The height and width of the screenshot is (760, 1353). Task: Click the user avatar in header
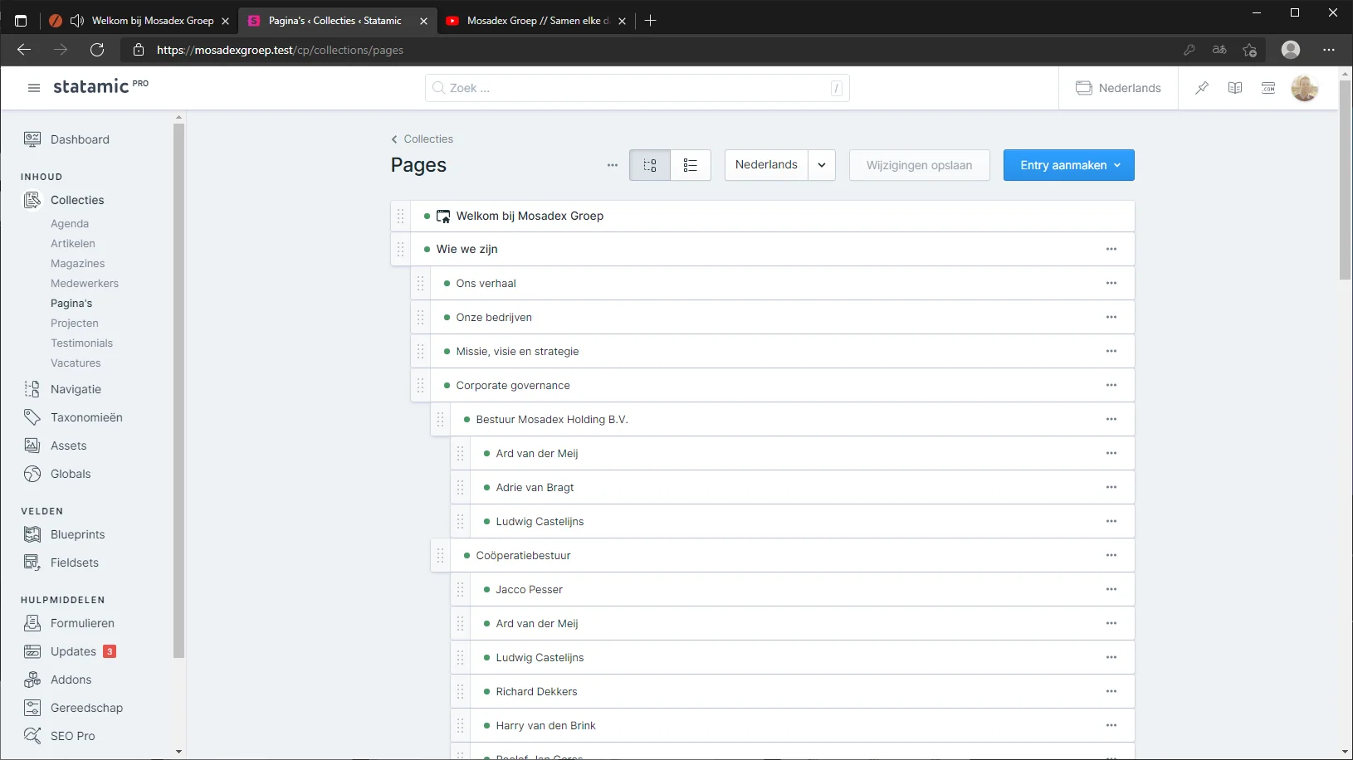pos(1304,88)
